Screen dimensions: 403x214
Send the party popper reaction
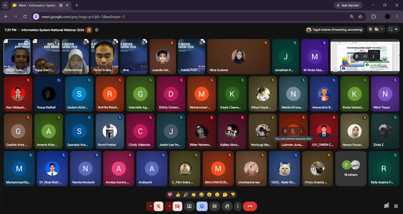click(186, 195)
